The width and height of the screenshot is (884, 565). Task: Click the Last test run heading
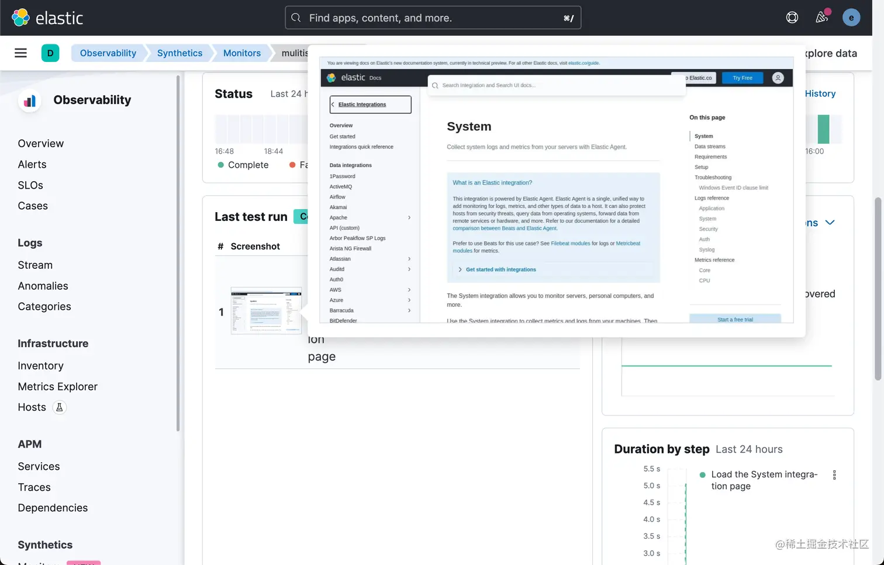[x=251, y=217]
